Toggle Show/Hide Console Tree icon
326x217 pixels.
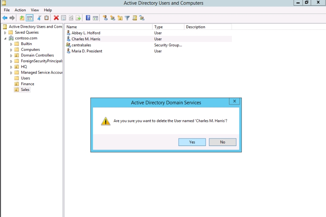coord(30,18)
